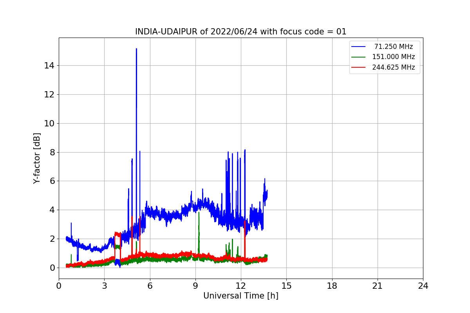Click the x-axis tick label 6
Image resolution: width=470 pixels, height=313 pixels.
click(150, 286)
